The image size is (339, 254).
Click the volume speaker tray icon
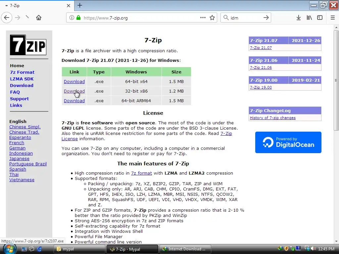pyautogui.click(x=313, y=249)
